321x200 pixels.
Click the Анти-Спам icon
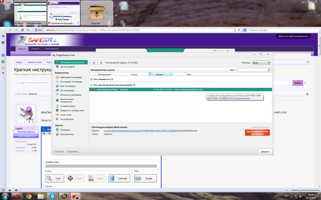click(x=58, y=115)
